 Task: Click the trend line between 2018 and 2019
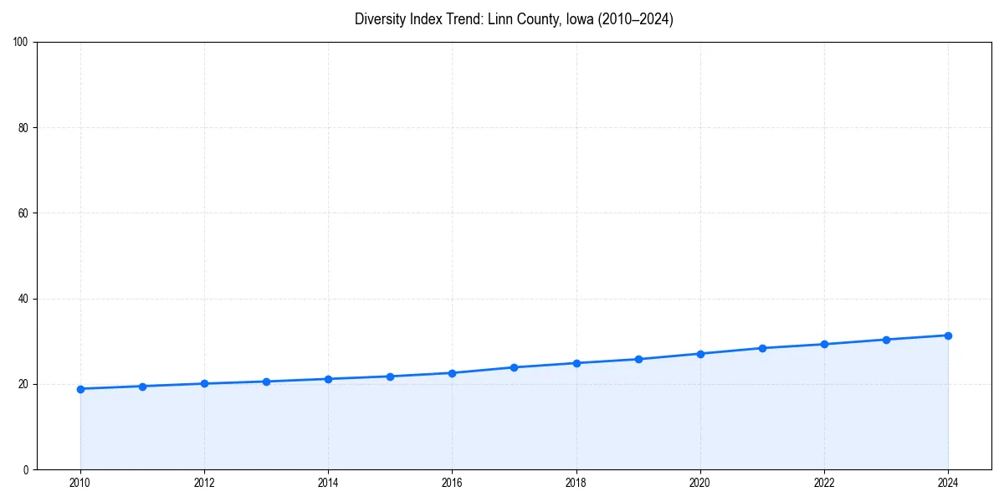tap(607, 361)
